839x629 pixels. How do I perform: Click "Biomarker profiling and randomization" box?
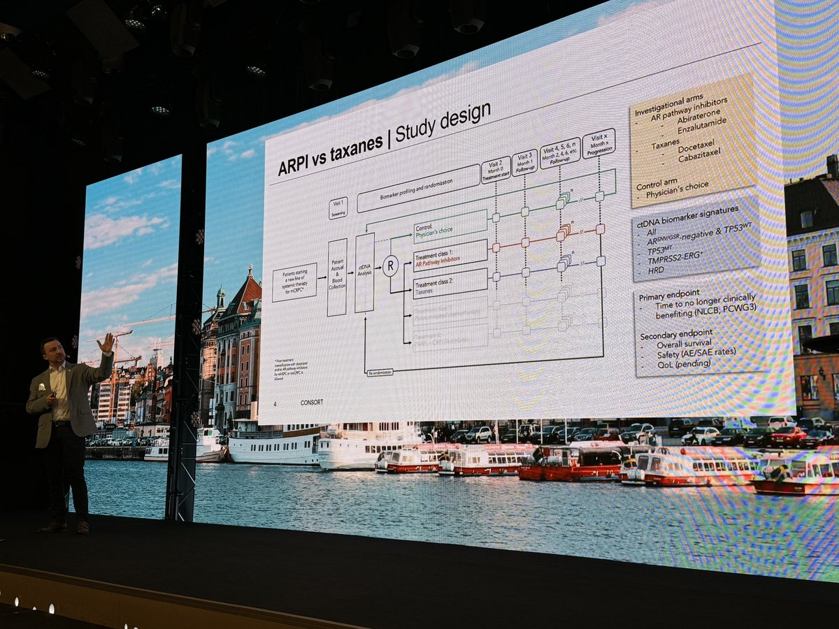[x=418, y=189]
